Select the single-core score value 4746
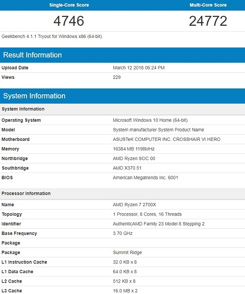 click(69, 20)
